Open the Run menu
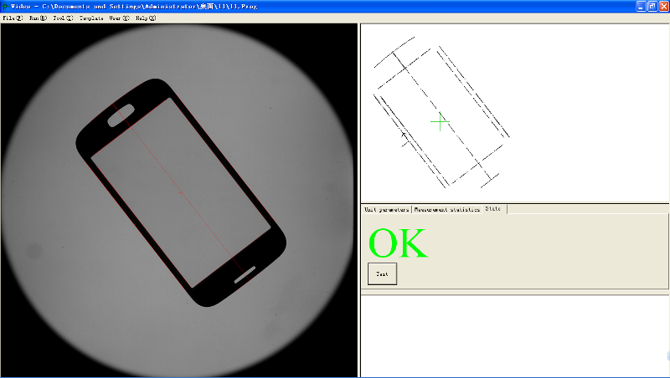Screen dimensions: 670x378 pos(38,18)
